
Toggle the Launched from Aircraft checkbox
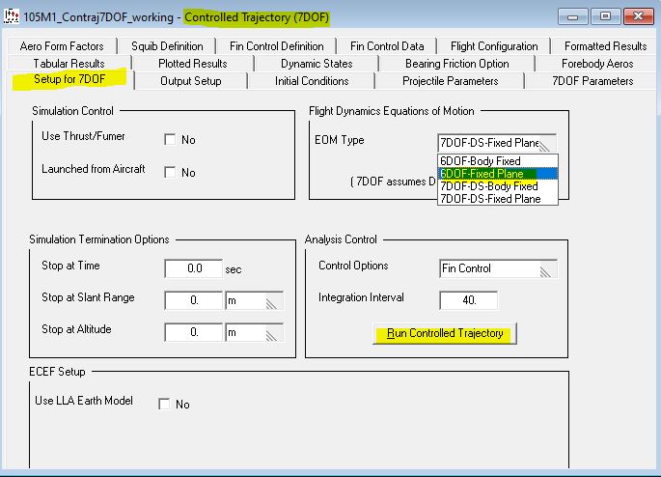click(x=171, y=173)
